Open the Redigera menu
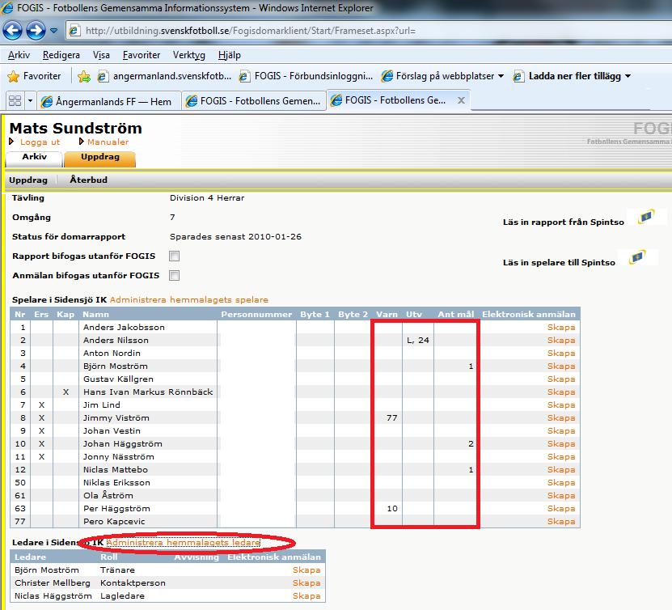The image size is (672, 610). 61,55
